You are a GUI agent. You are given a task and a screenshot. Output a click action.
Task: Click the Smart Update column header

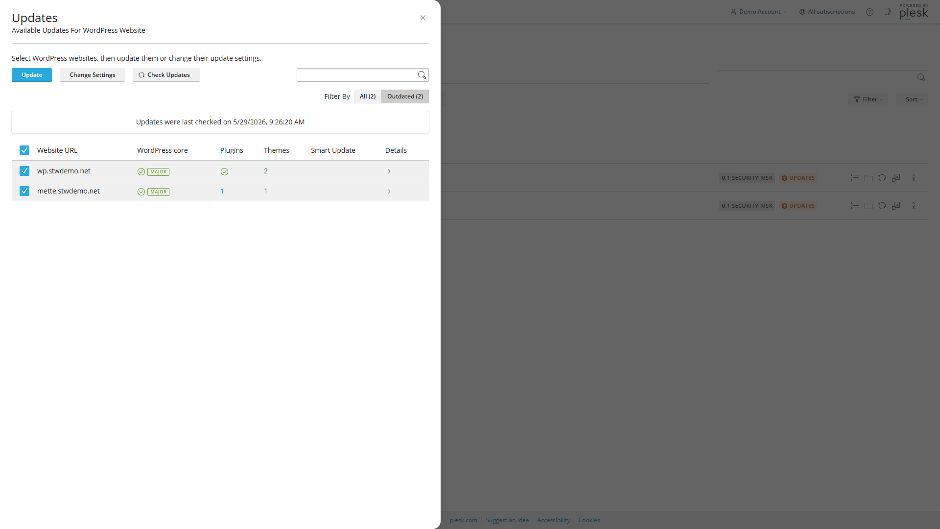[x=333, y=150]
